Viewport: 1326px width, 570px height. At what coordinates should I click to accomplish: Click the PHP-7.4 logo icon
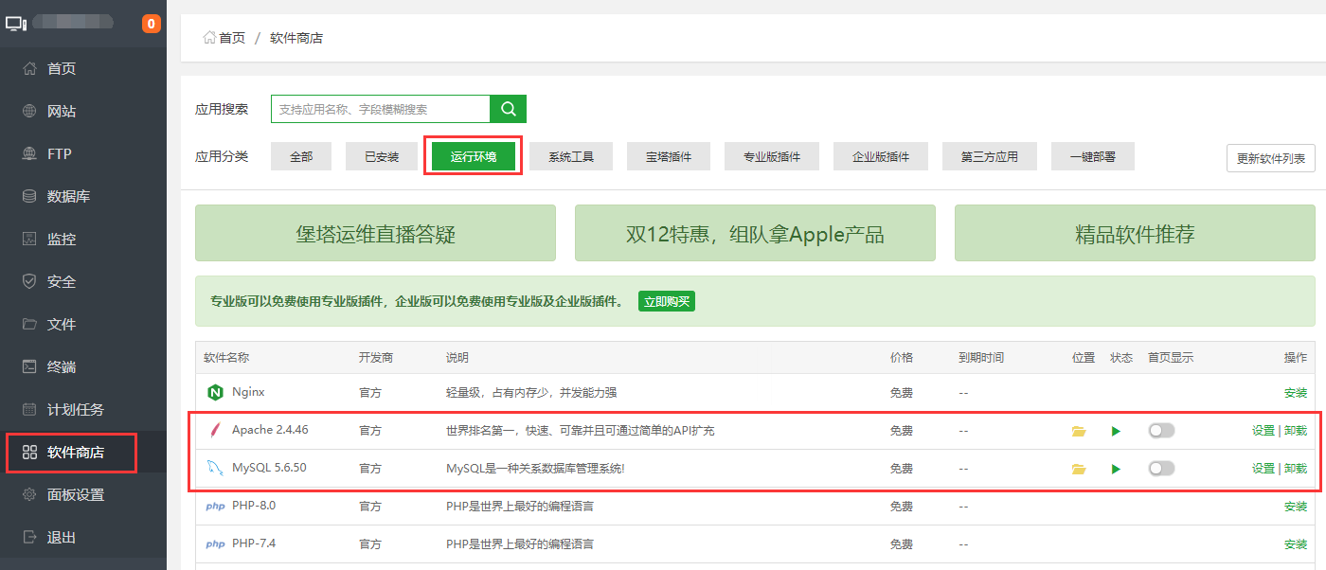pos(215,544)
